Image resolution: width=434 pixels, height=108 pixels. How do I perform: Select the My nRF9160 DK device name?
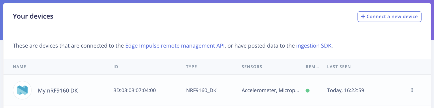click(x=58, y=90)
